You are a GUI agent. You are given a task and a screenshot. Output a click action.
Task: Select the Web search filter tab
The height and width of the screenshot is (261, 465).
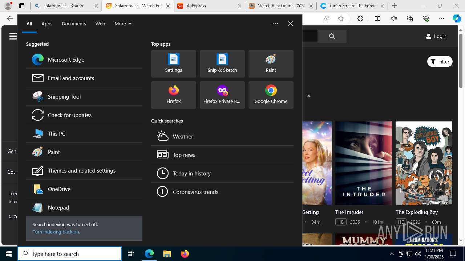pyautogui.click(x=100, y=24)
